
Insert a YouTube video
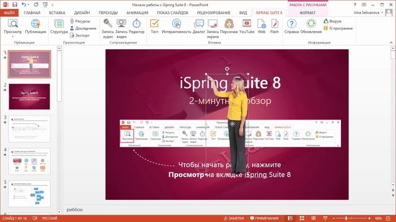pyautogui.click(x=247, y=23)
